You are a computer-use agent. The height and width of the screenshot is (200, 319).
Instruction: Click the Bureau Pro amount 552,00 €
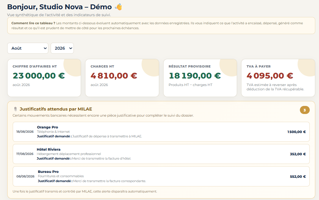point(298,177)
